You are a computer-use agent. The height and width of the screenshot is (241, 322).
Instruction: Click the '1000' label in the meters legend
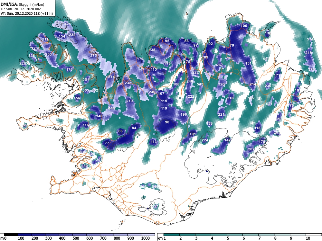pos(146,238)
